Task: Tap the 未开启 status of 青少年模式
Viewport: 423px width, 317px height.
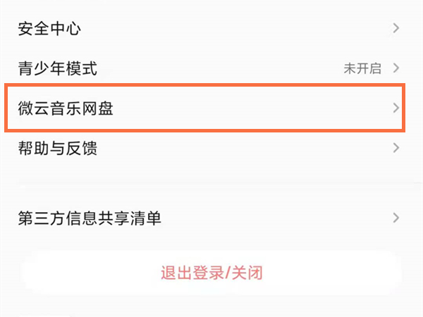Action: pyautogui.click(x=362, y=68)
